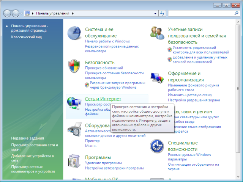The image size is (243, 182).
Task: Click Рекомендуемые Windows параметры
Action: tap(189, 157)
